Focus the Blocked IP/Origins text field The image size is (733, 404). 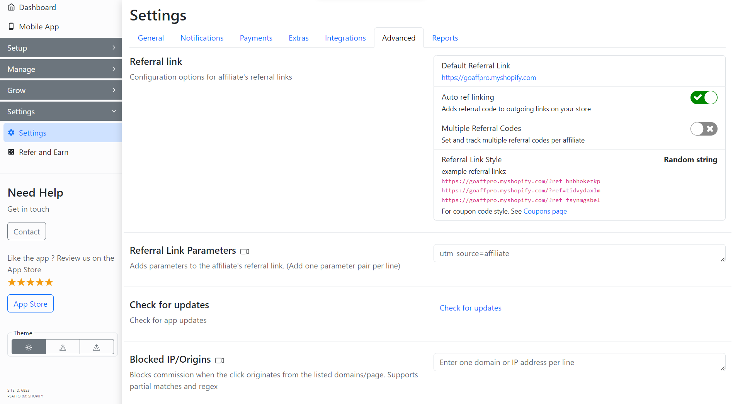pyautogui.click(x=578, y=362)
